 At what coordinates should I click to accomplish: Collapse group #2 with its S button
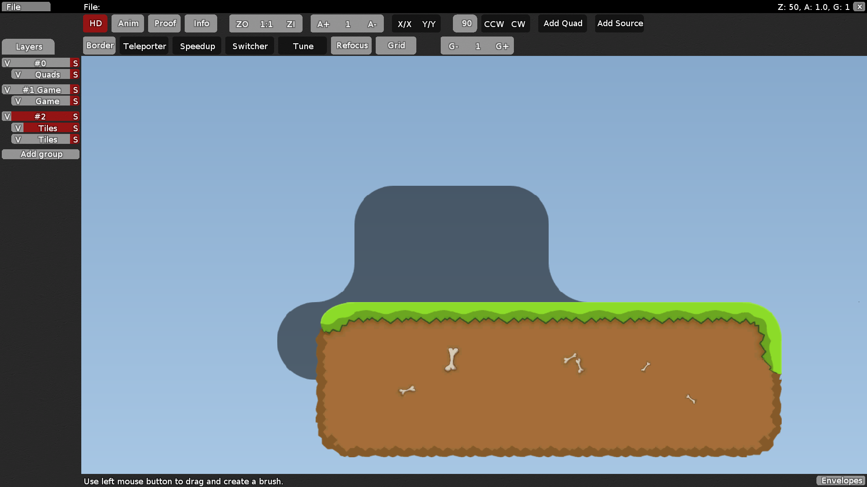(x=75, y=116)
